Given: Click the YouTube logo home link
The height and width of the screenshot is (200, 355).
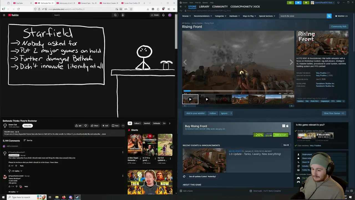Looking at the screenshot, I should tap(13, 15).
